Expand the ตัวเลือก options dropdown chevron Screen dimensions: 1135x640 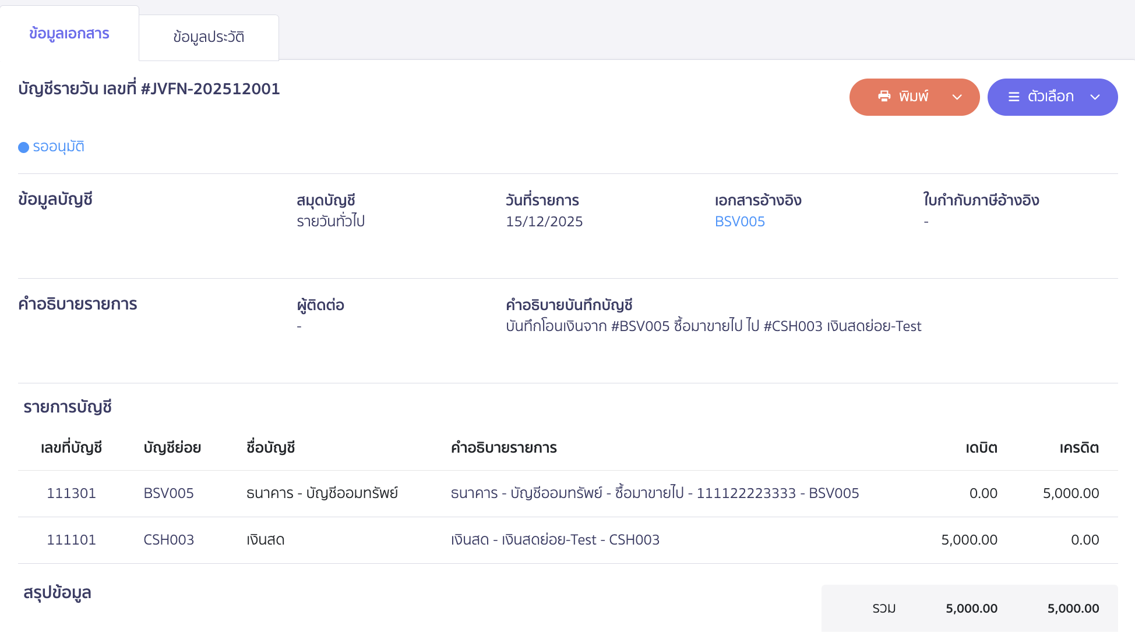coord(1095,97)
